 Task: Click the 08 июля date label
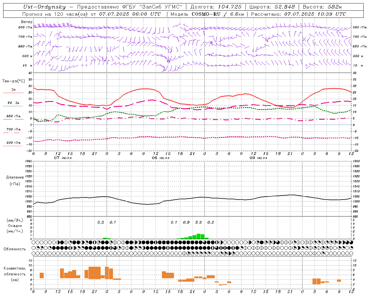161,158
